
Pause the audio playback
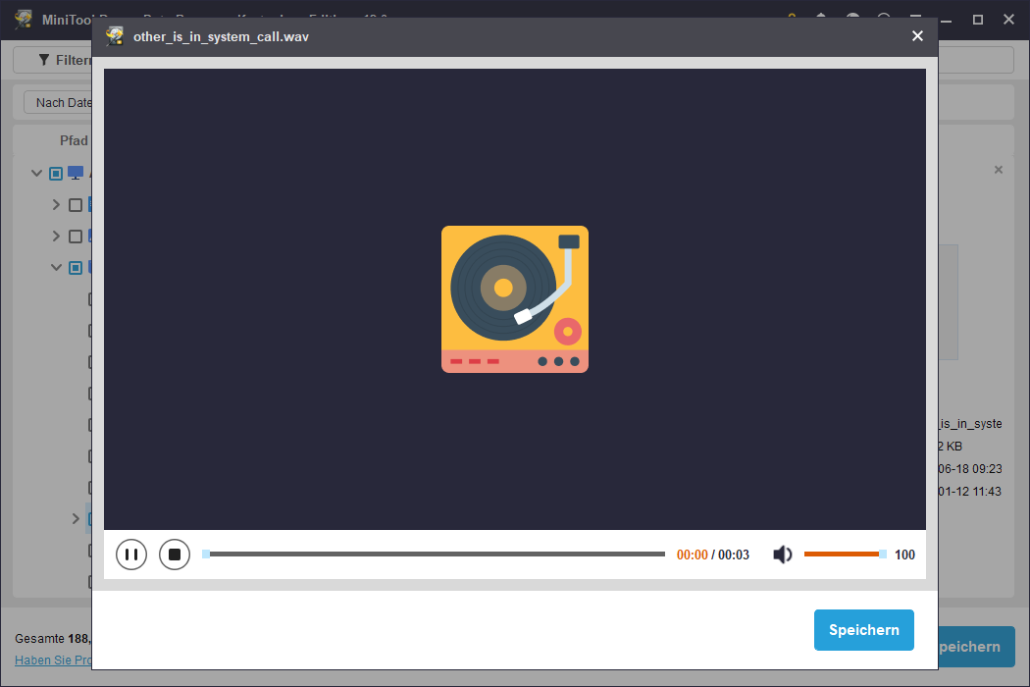click(131, 555)
